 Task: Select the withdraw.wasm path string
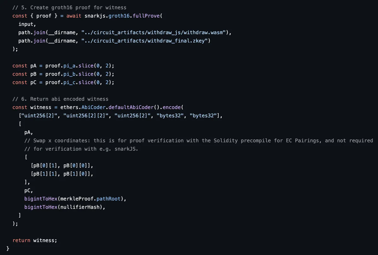[155, 32]
